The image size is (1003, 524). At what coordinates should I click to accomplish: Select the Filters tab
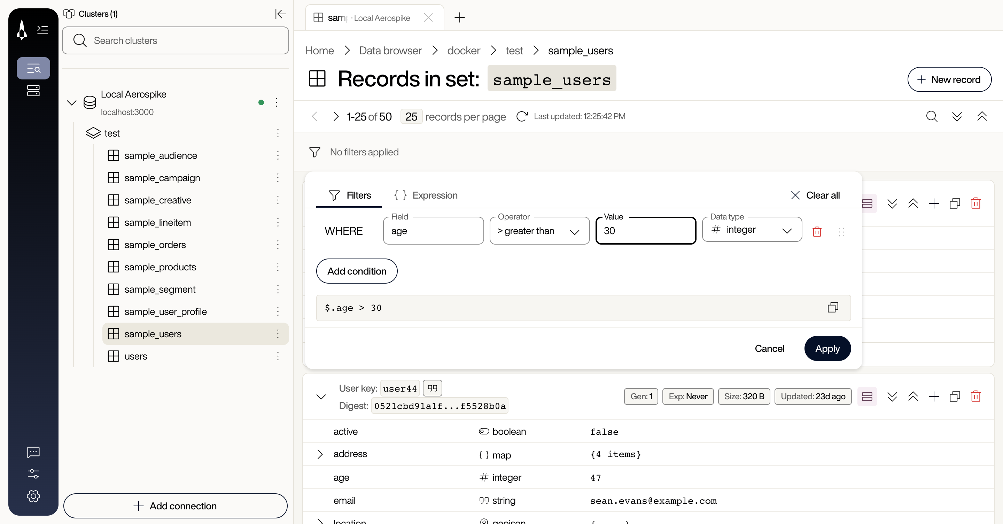coord(349,195)
